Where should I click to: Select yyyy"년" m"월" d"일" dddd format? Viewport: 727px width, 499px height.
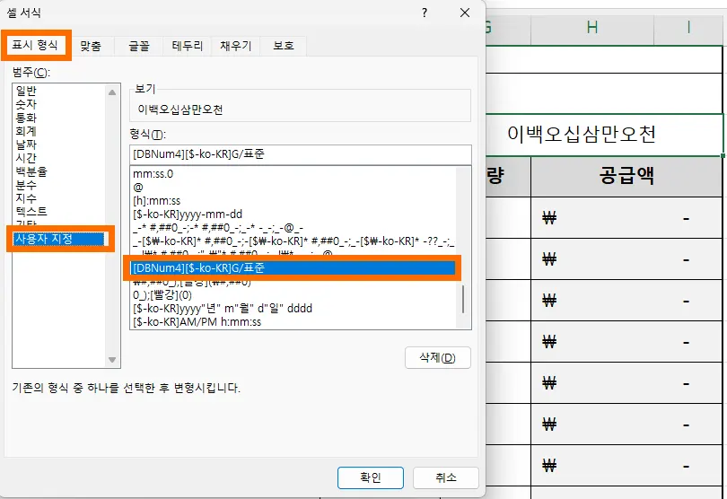click(x=293, y=309)
